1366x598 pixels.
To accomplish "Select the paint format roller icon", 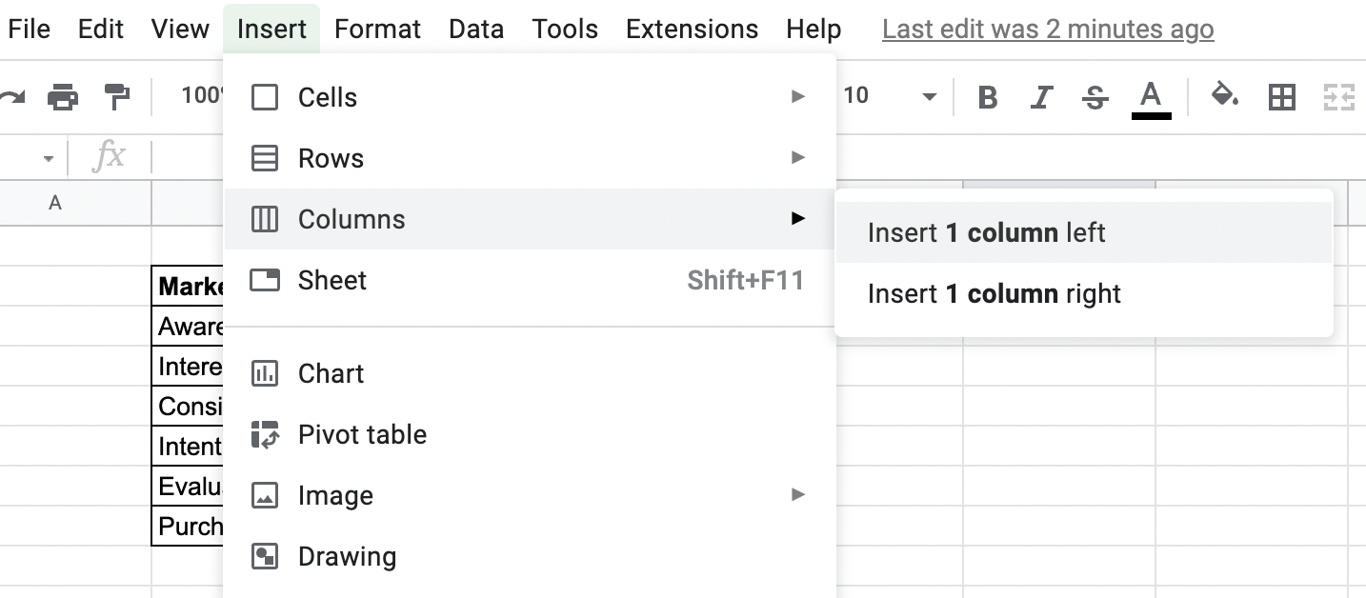I will [116, 96].
